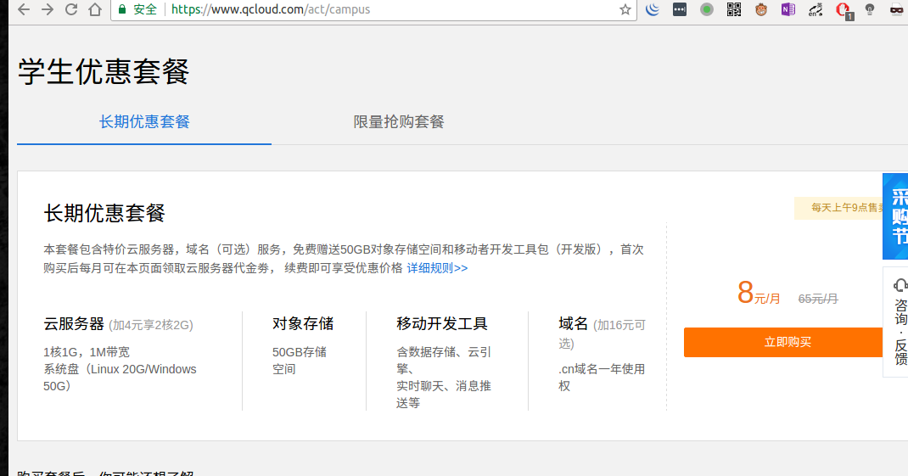
Task: Open the 咨询·反馈 side widget
Action: pos(899,322)
